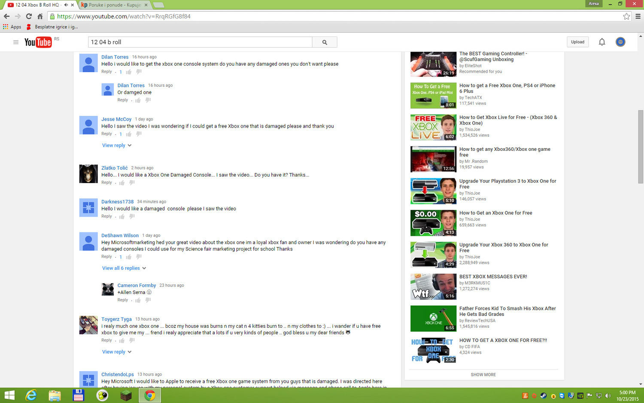The image size is (644, 403).
Task: Open ChristendoLps channel link
Action: pos(118,374)
